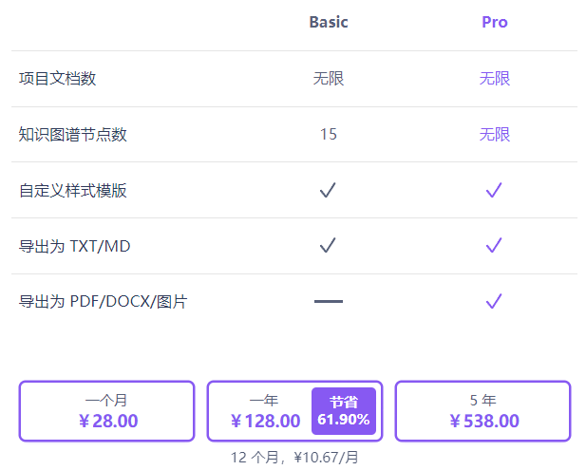The image size is (586, 470).
Task: Click the 项目文档数 row label
Action: point(58,79)
